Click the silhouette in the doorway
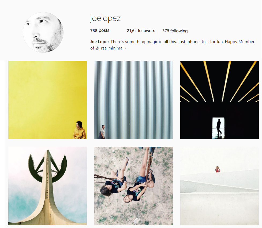262x228 pixels. click(219, 127)
